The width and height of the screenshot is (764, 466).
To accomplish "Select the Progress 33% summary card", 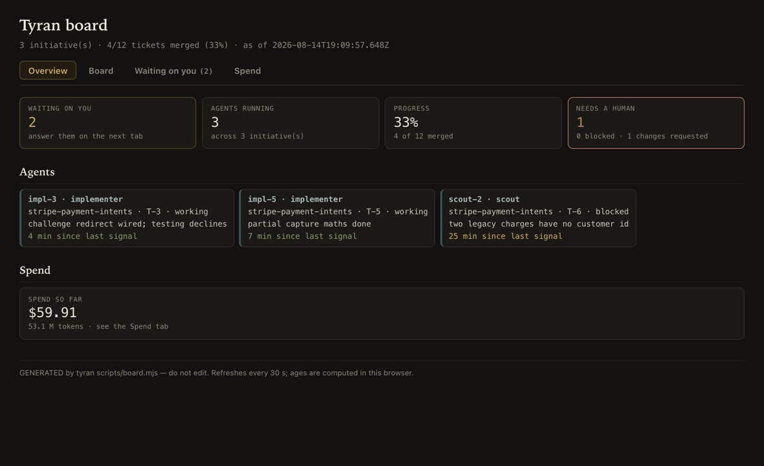I will click(x=473, y=123).
